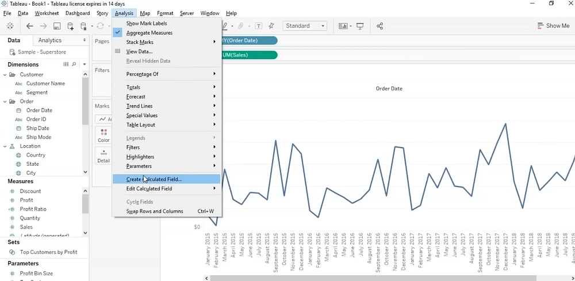The image size is (575, 281).
Task: Open the Dashboard menu
Action: [77, 13]
